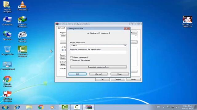Open the dictionary size 4096 dropdown
This screenshot has width=197, height=110.
pos(63,65)
